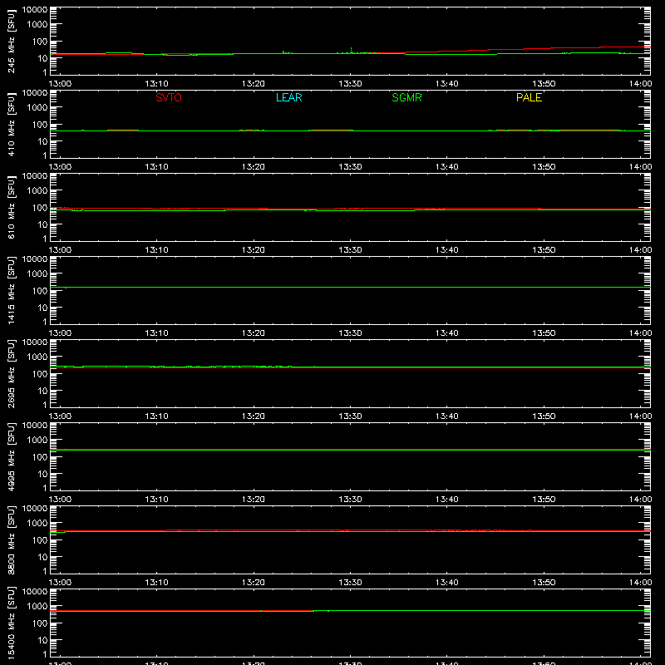Screen dimensions: 665x665
Task: Click the 1000 y-axis value on 410 MHz plot
Action: pos(37,108)
